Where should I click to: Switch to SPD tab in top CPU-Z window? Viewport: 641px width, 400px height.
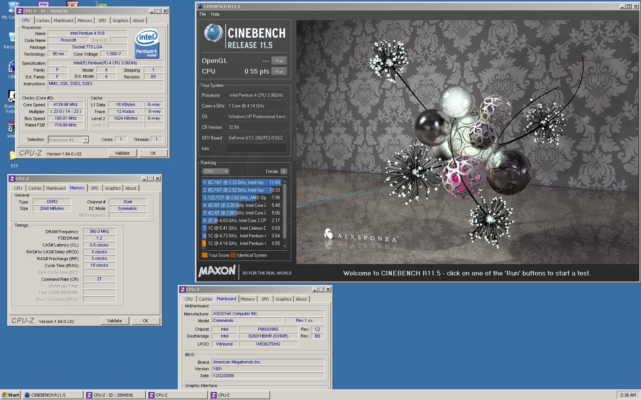102,21
